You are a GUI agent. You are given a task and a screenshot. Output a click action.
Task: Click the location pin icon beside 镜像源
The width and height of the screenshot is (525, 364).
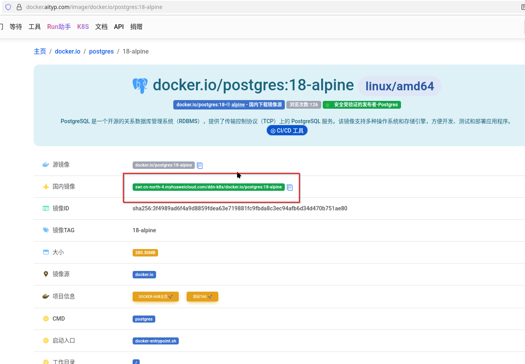tap(46, 274)
